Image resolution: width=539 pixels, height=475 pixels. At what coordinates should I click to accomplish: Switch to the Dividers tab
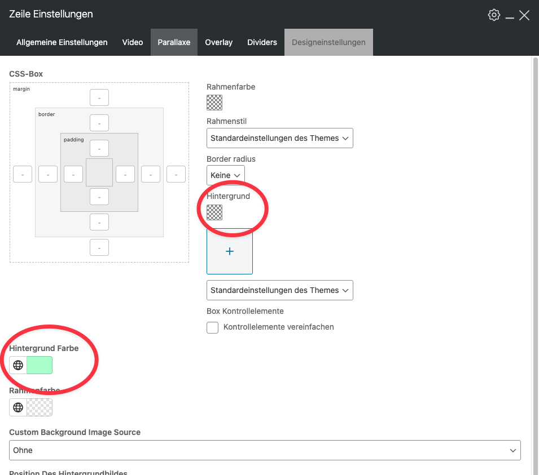coord(262,42)
